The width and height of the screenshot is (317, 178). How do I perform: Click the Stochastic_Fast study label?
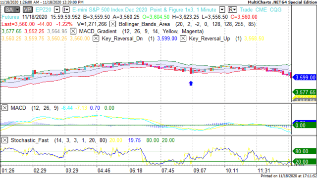tap(30, 140)
